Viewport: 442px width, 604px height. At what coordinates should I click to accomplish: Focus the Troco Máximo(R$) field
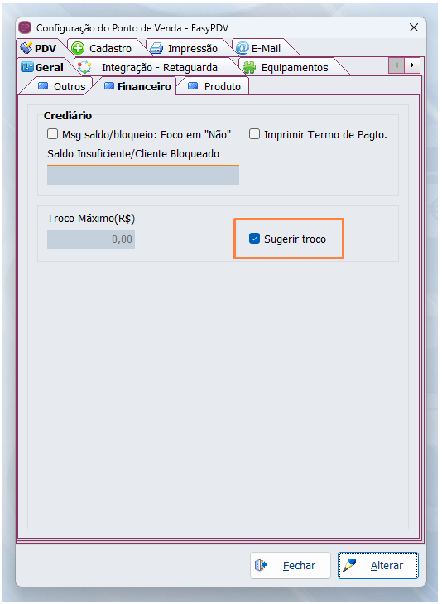tap(91, 239)
